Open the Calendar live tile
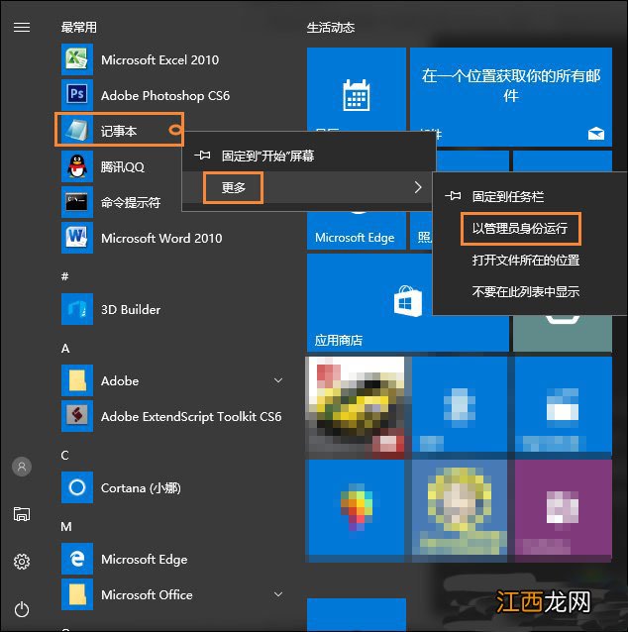This screenshot has width=628, height=632. (357, 89)
